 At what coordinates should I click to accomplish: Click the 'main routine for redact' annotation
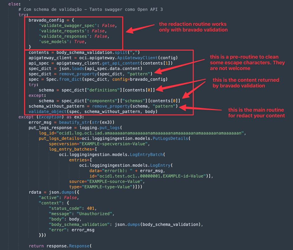click(x=256, y=113)
